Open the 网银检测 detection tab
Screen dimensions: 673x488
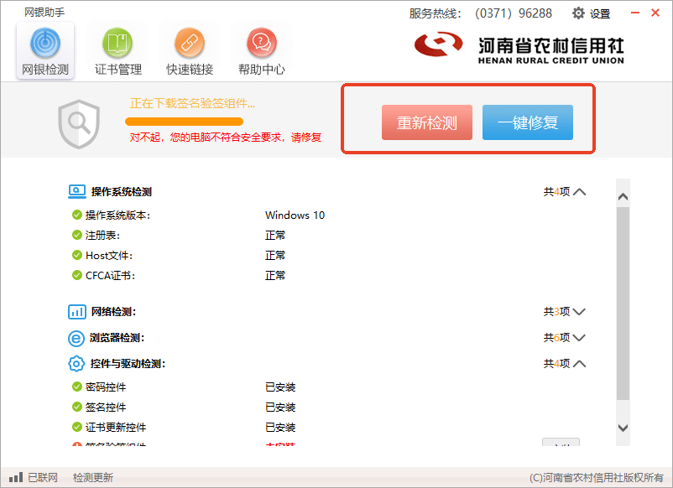click(x=45, y=50)
